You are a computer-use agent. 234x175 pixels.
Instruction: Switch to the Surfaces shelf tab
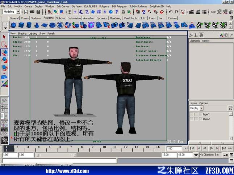click(x=36, y=18)
